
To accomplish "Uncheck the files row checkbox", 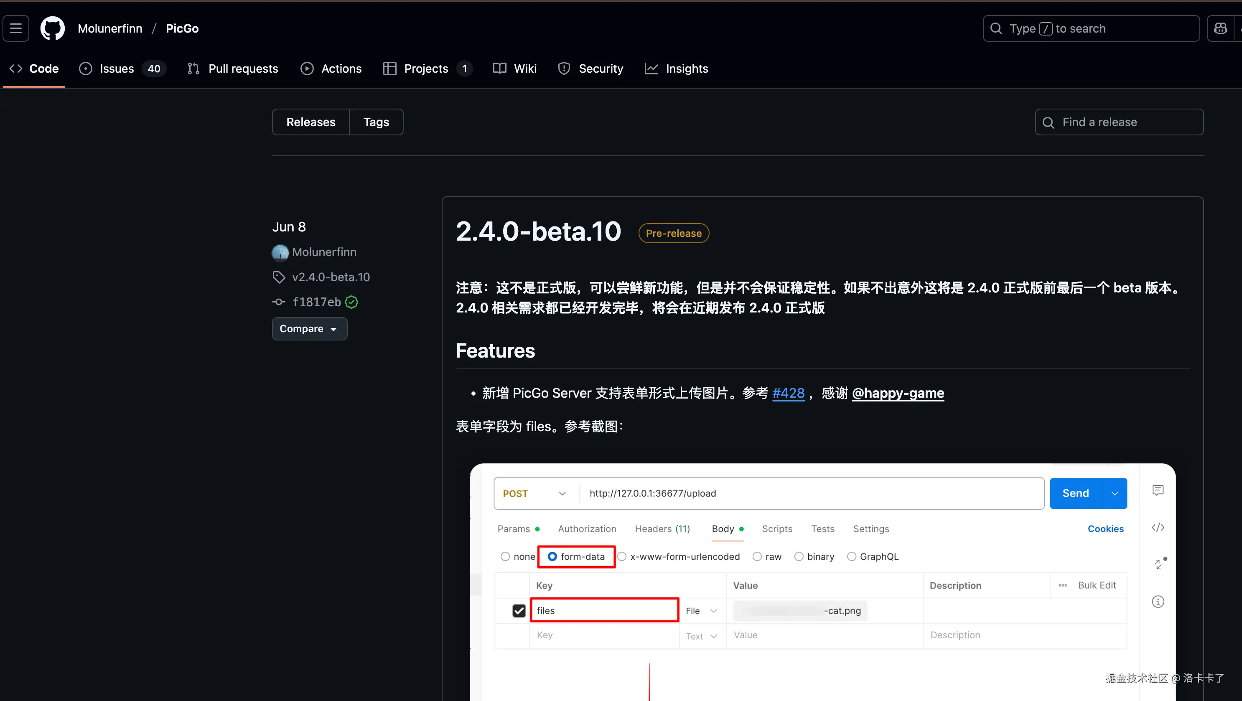I will point(519,611).
